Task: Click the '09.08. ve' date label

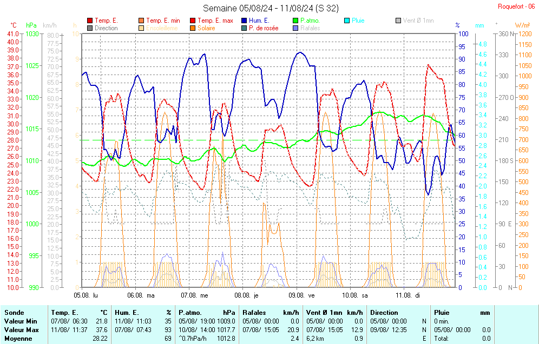Action: 301,295
